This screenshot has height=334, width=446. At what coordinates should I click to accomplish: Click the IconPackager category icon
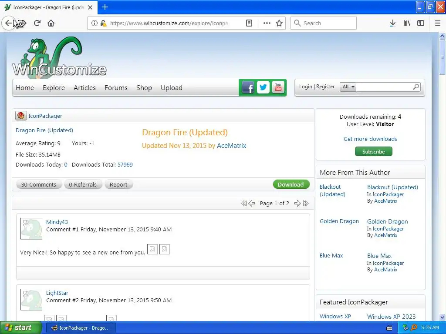click(21, 116)
